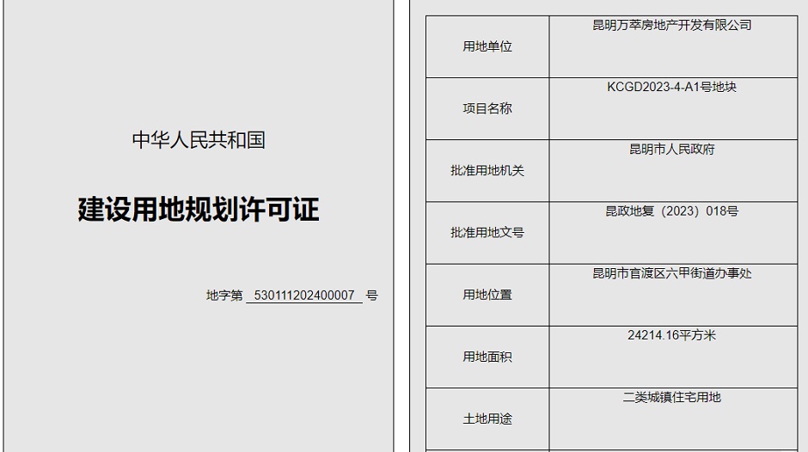The height and width of the screenshot is (452, 808).
Task: Select the KCGD2023-4-A1号地块 project name
Action: tap(671, 88)
